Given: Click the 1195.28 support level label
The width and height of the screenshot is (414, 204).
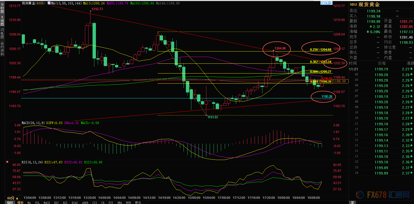Looking at the screenshot, I should (327, 97).
